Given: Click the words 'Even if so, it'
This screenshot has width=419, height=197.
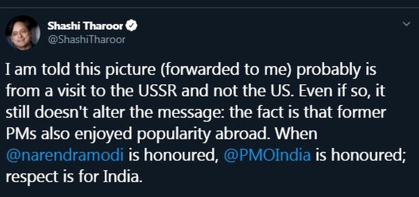Looking at the screenshot, I should (x=341, y=91).
